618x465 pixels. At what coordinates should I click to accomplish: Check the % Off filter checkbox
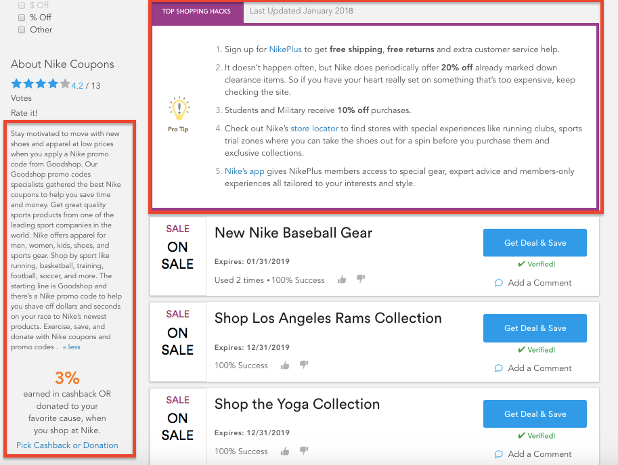pyautogui.click(x=22, y=18)
